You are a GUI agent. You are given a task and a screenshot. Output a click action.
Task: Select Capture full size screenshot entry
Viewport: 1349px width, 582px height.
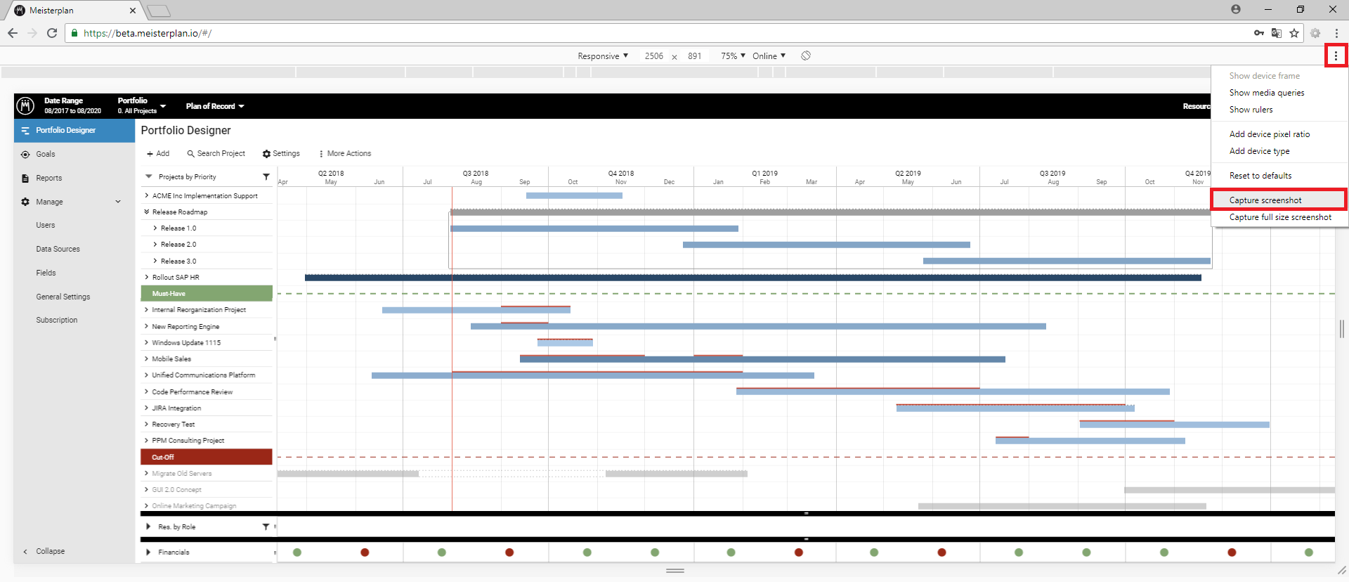(1279, 217)
